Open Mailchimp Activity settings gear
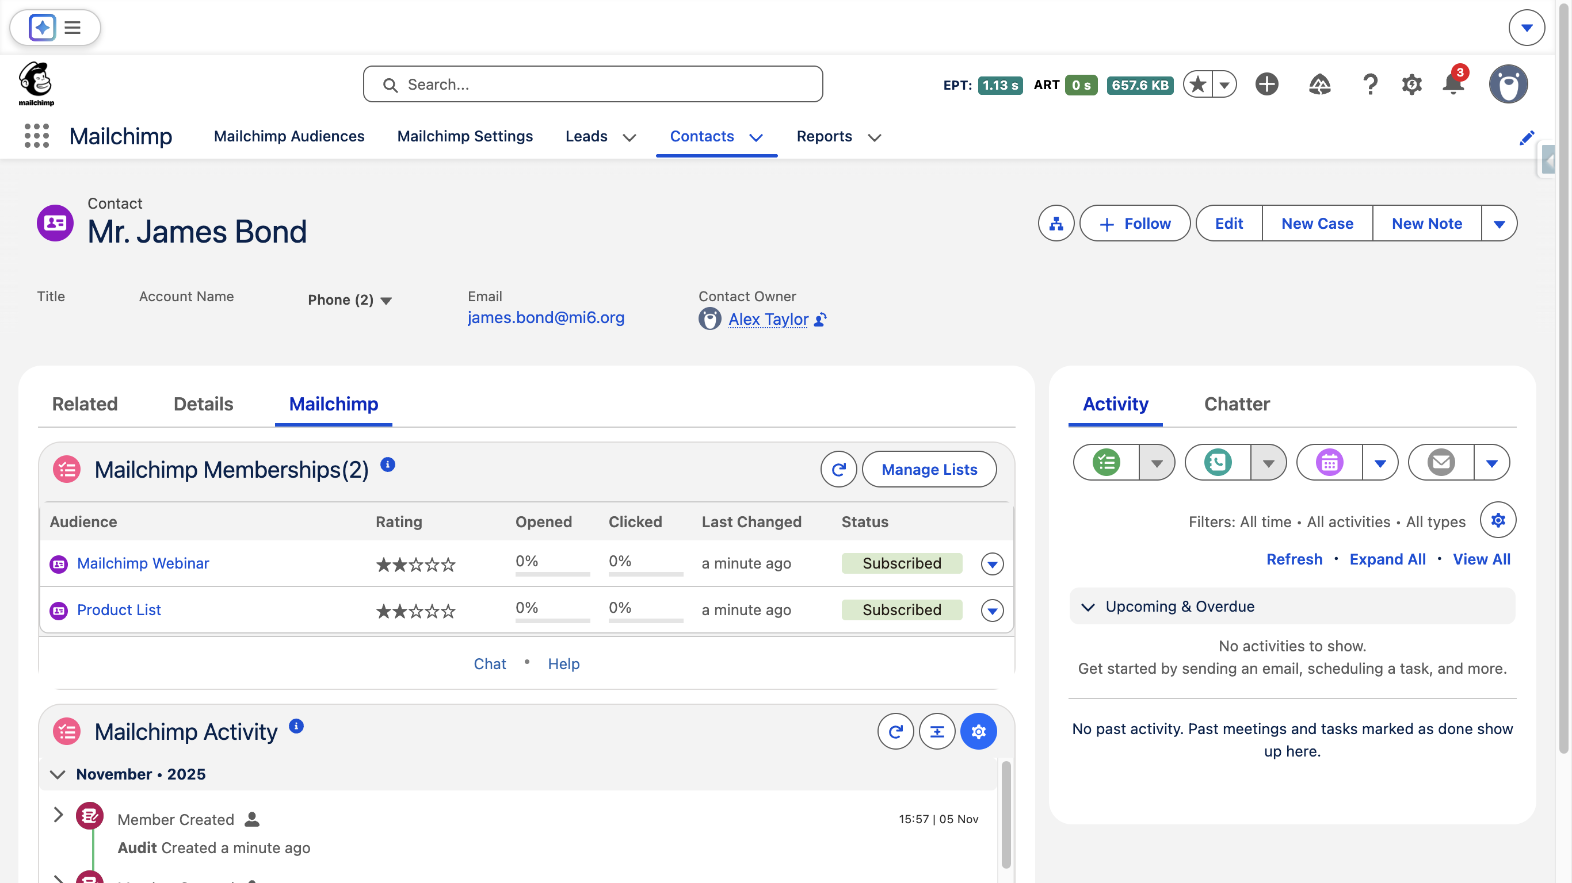The width and height of the screenshot is (1572, 883). point(978,731)
